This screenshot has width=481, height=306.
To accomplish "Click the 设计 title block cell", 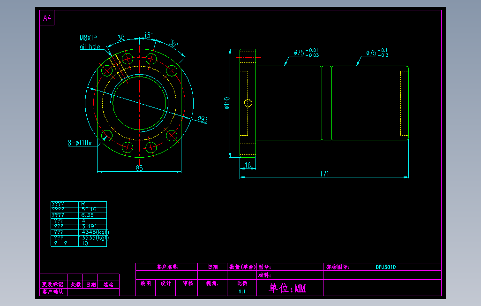I will [x=165, y=283].
